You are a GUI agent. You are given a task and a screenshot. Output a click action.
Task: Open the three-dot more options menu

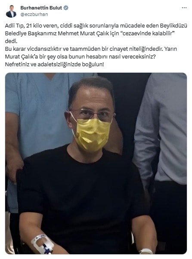pos(184,8)
